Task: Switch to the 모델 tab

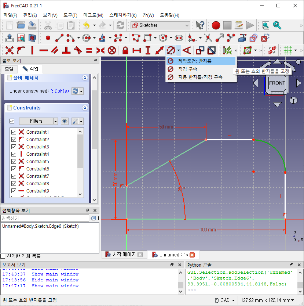Action: pyautogui.click(x=9, y=69)
